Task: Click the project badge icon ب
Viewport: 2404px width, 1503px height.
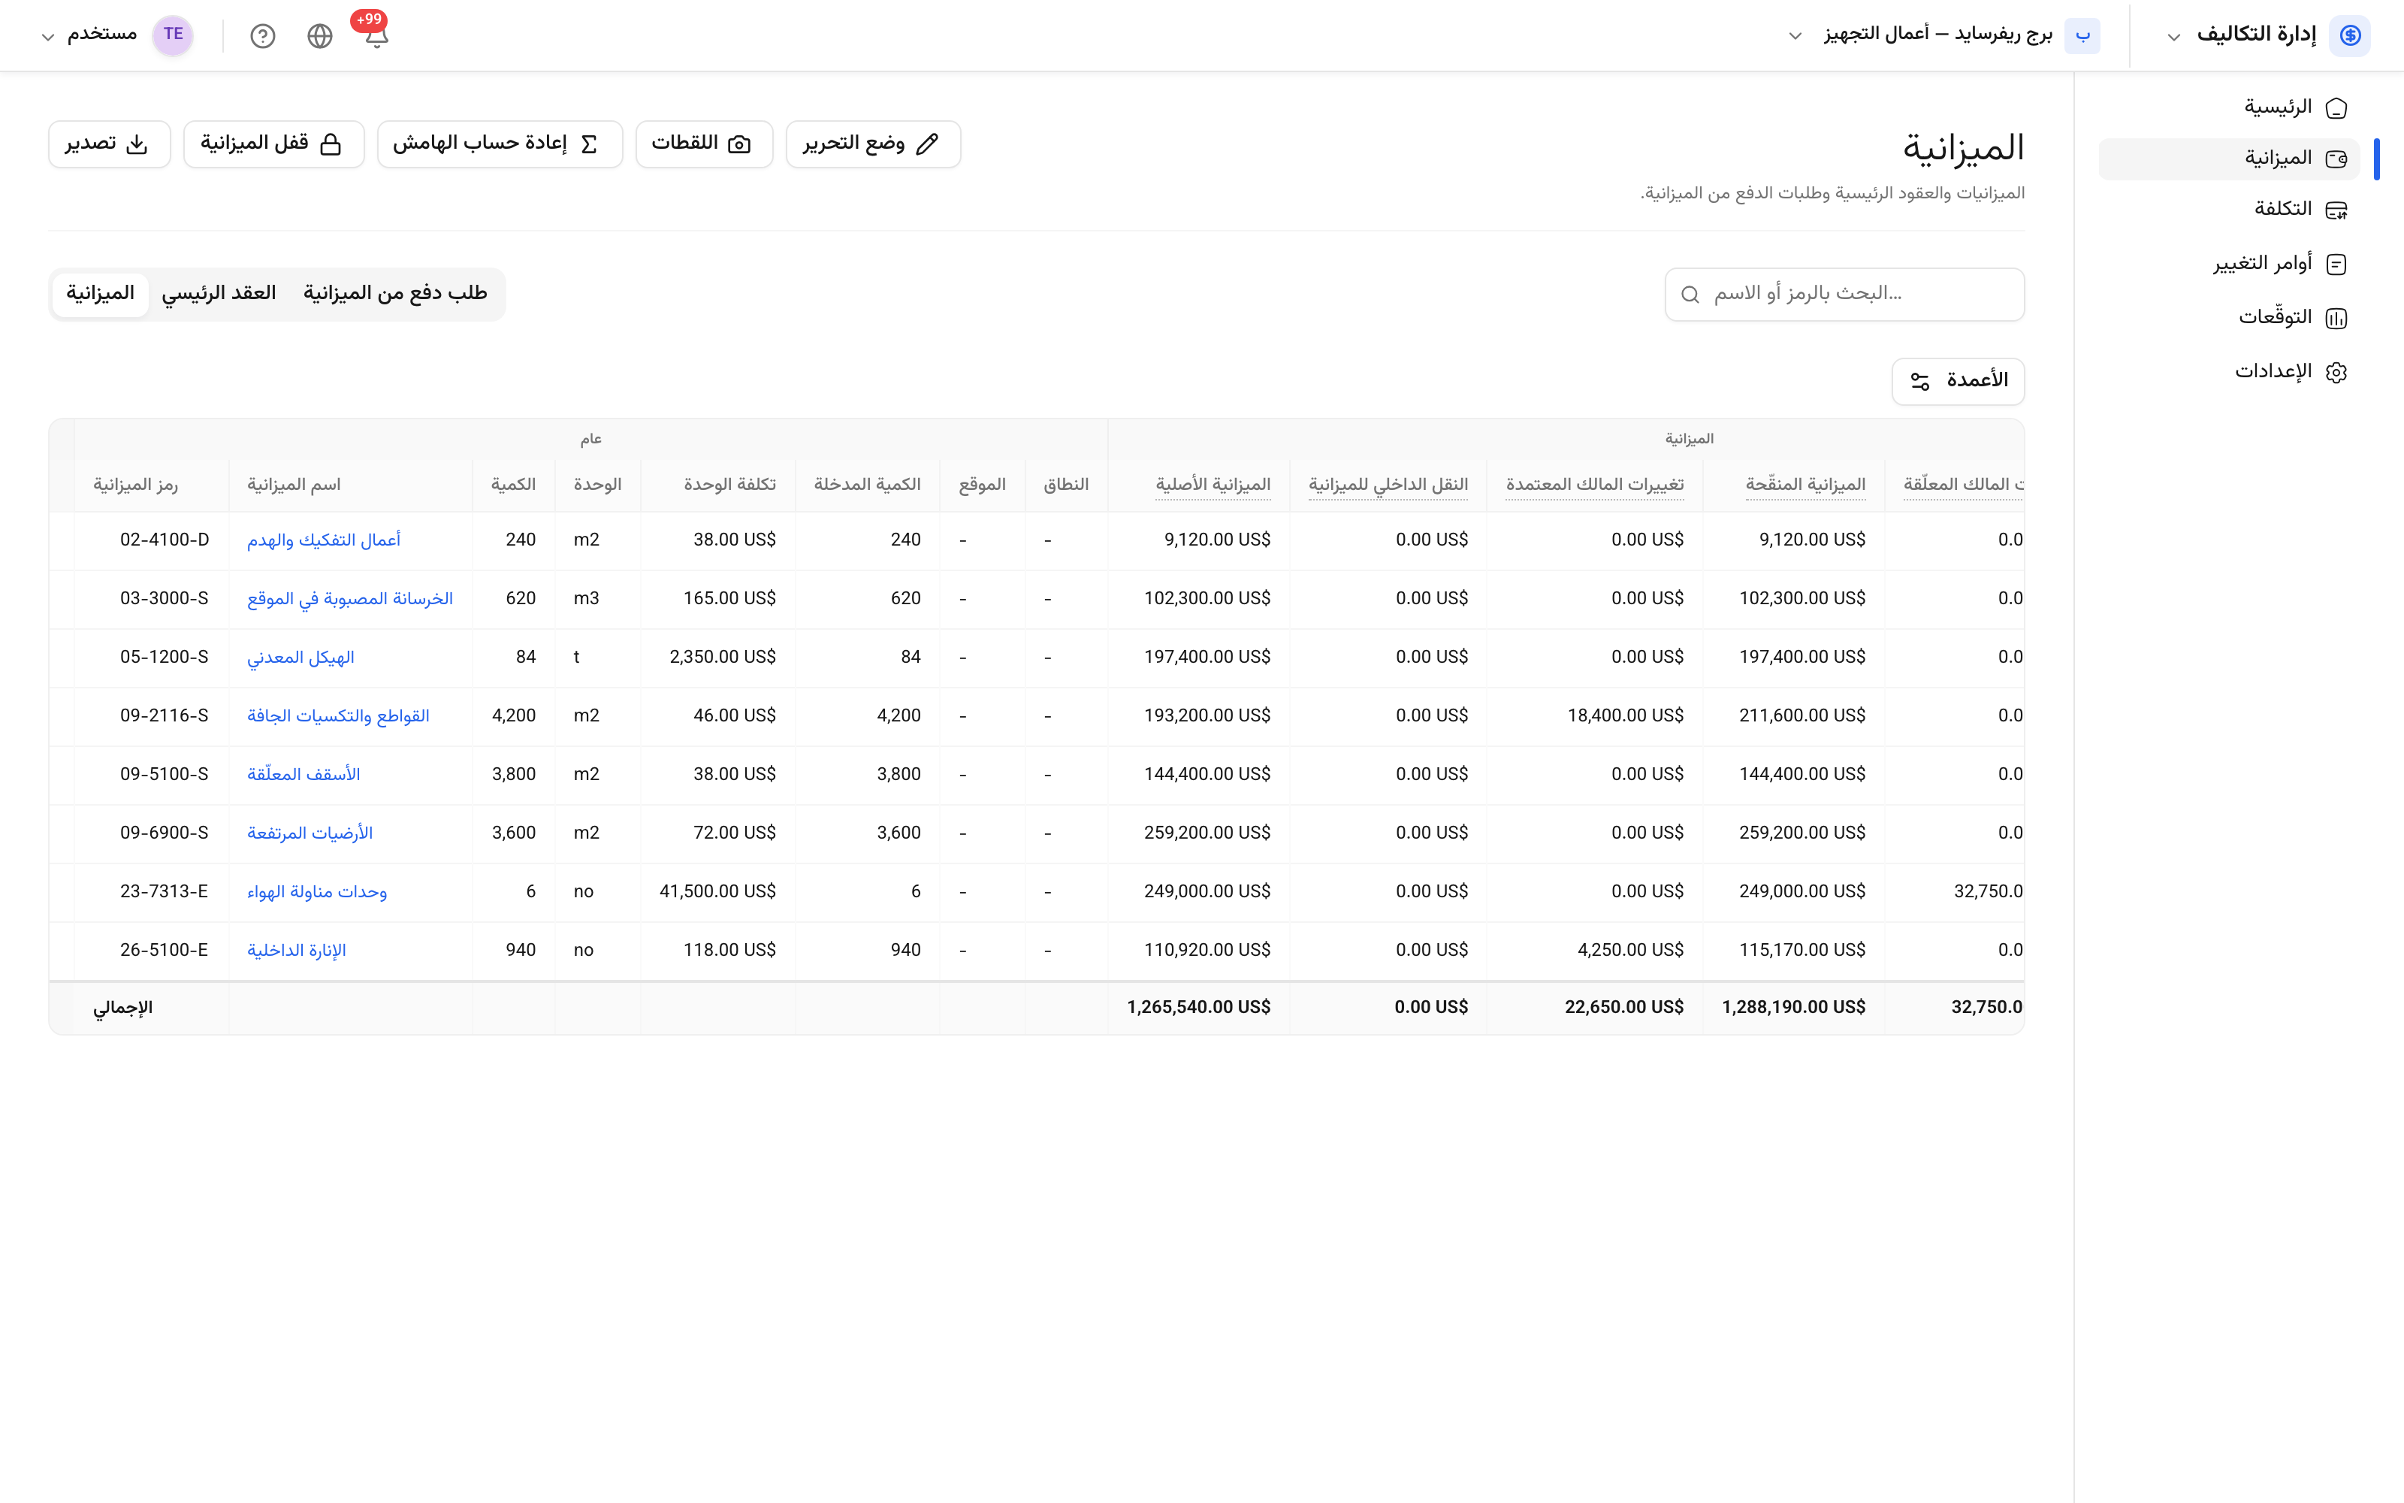Action: coord(2082,35)
